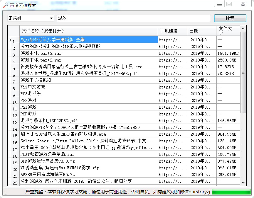Click the scrollbar up arrow

pos(243,28)
